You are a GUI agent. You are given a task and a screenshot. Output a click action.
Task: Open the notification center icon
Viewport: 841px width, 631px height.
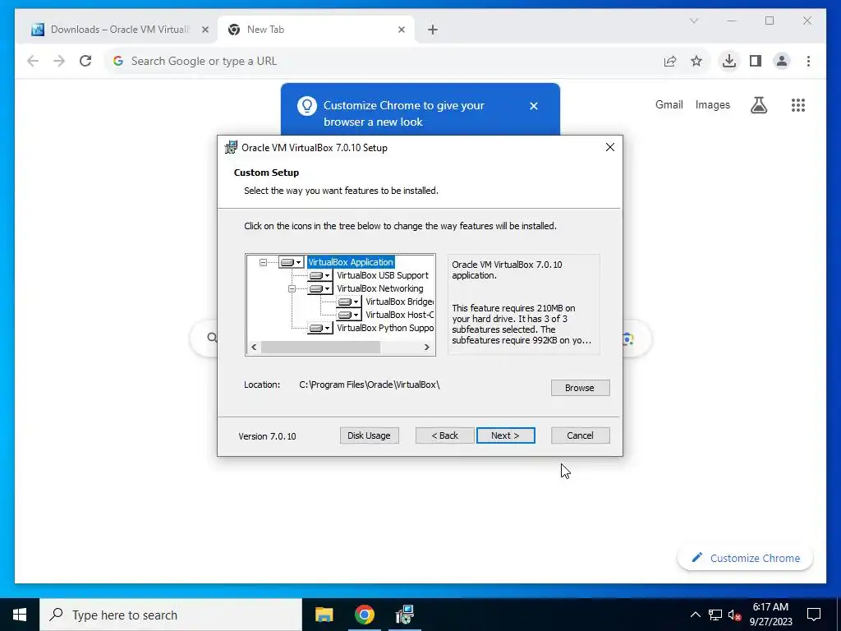[814, 615]
